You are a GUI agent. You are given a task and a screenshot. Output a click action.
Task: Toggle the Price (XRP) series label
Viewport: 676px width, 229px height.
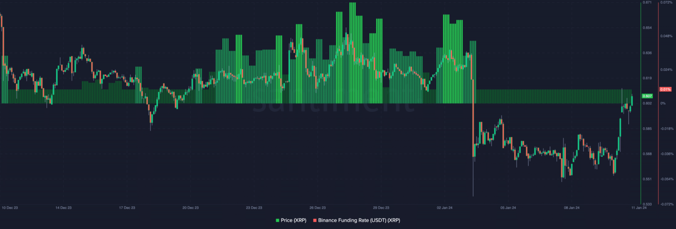[x=294, y=220]
